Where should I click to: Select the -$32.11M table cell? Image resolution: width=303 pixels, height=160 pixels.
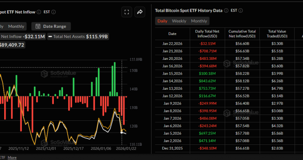207,44
